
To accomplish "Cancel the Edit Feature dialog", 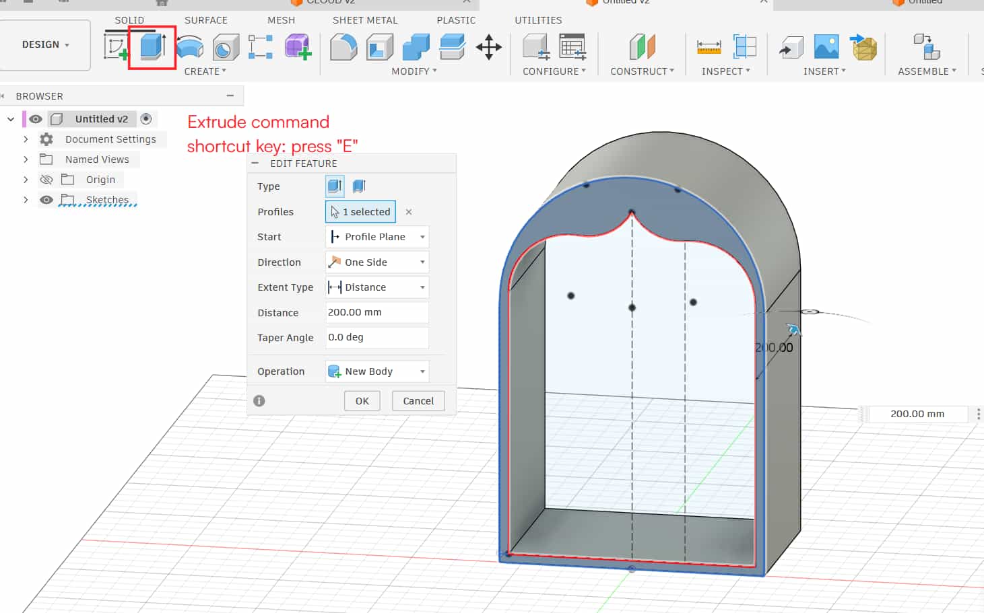I will [x=418, y=401].
